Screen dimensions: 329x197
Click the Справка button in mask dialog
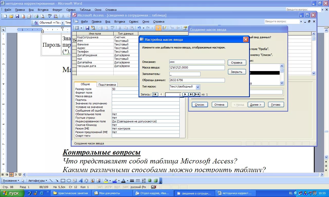(237, 63)
